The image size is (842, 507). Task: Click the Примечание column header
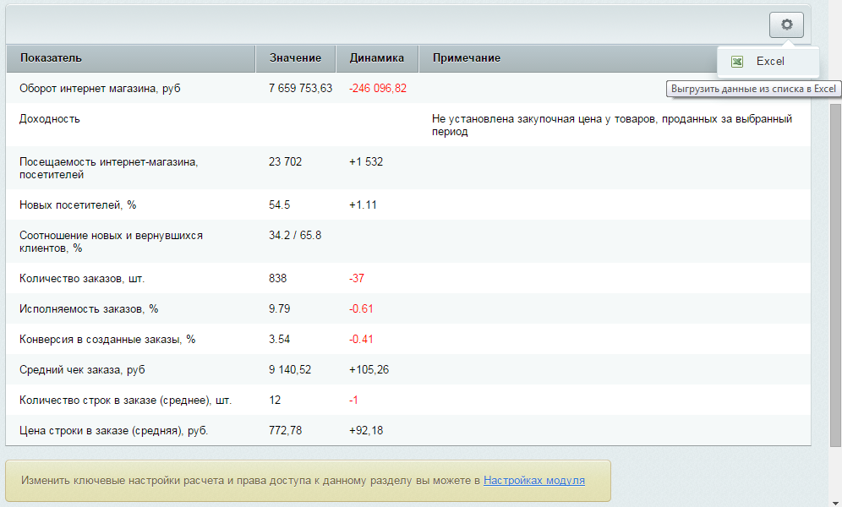tap(467, 58)
